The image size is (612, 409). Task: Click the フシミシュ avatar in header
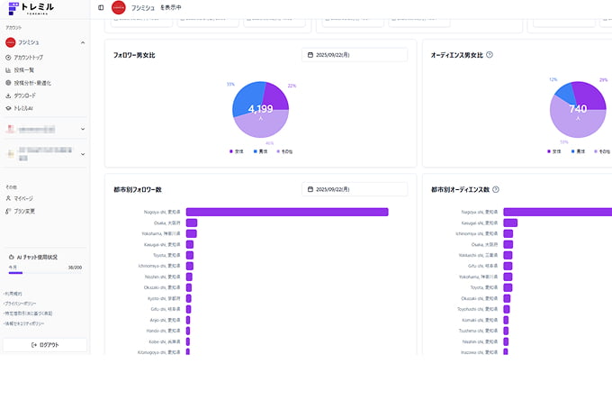tap(119, 8)
